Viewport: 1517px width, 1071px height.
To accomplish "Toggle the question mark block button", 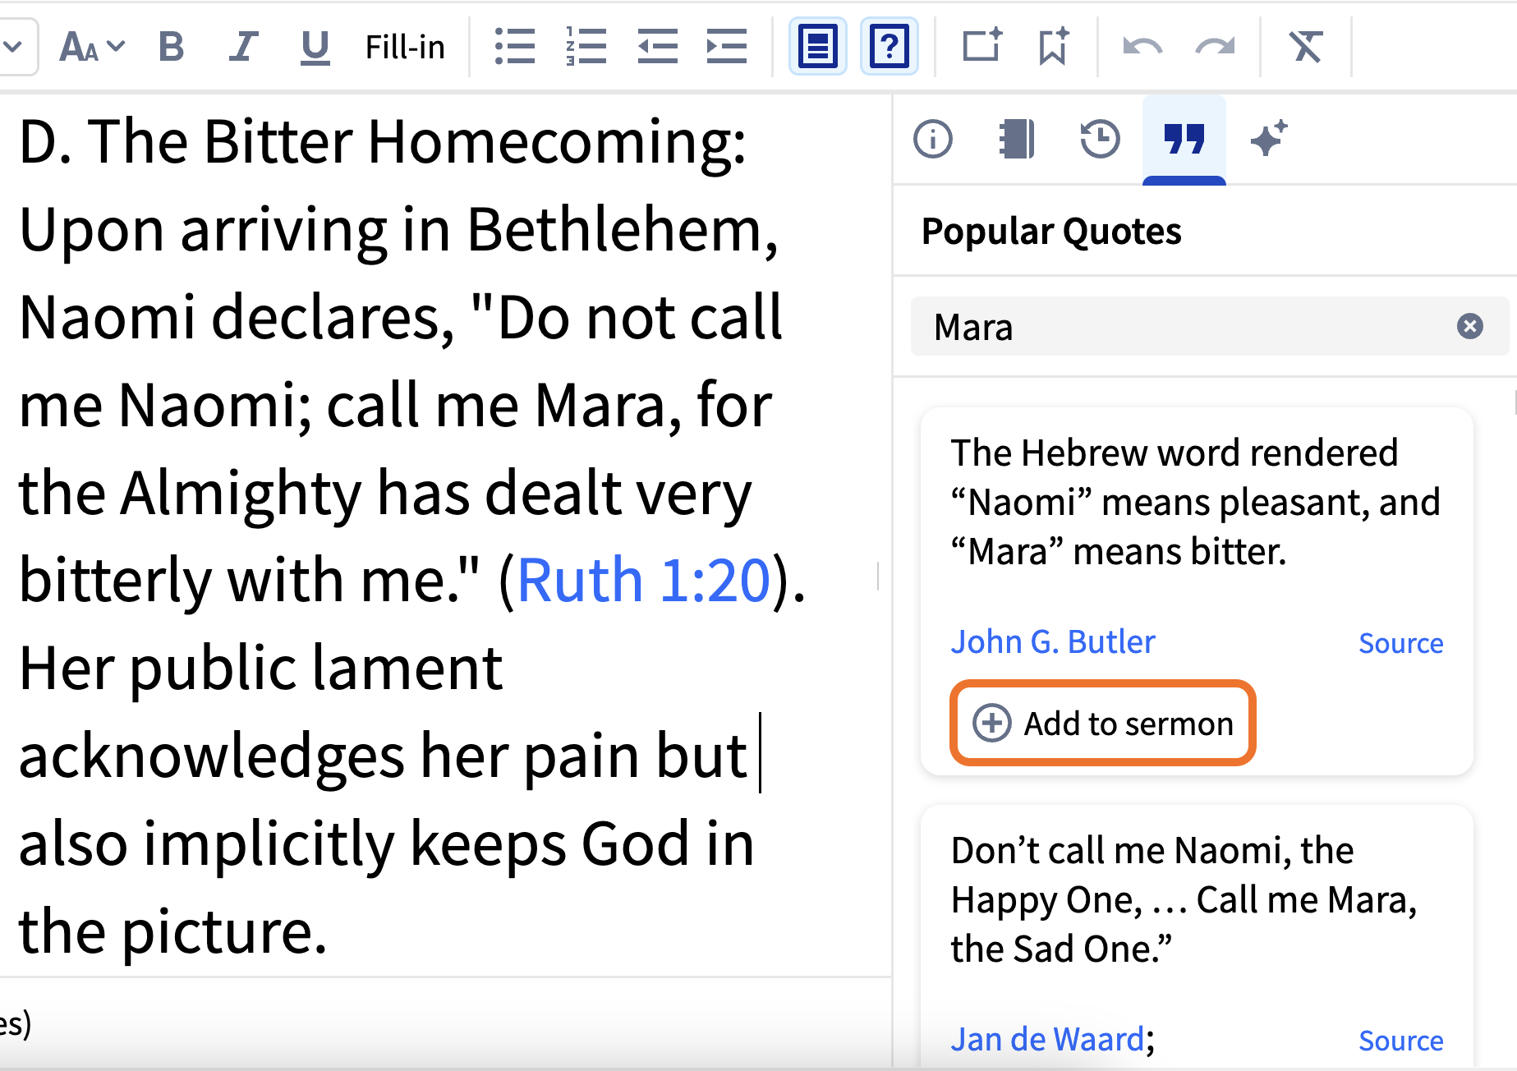I will 890,47.
